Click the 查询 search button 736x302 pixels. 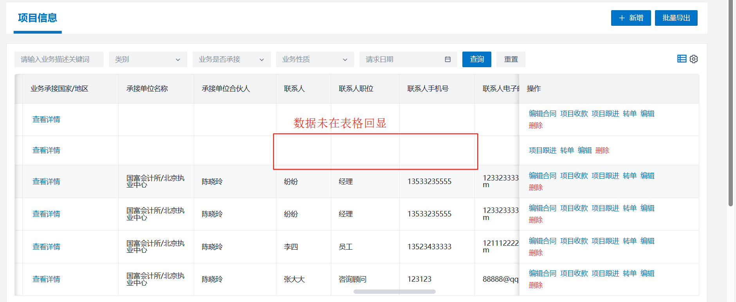pos(476,59)
